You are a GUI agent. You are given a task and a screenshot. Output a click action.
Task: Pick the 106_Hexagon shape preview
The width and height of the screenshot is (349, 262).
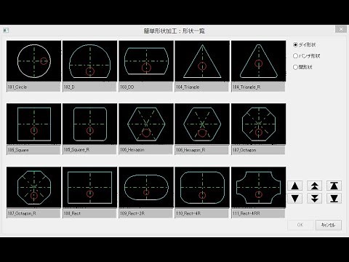pos(146,124)
